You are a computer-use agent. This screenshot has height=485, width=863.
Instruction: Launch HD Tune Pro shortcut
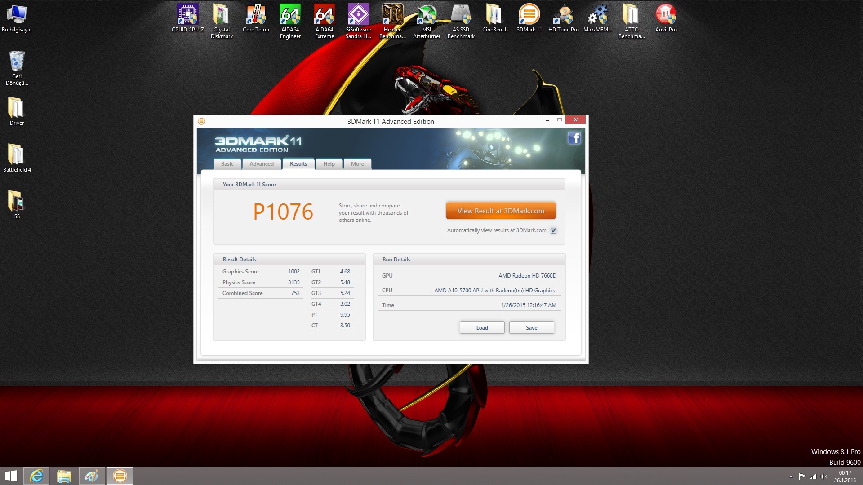pos(563,18)
